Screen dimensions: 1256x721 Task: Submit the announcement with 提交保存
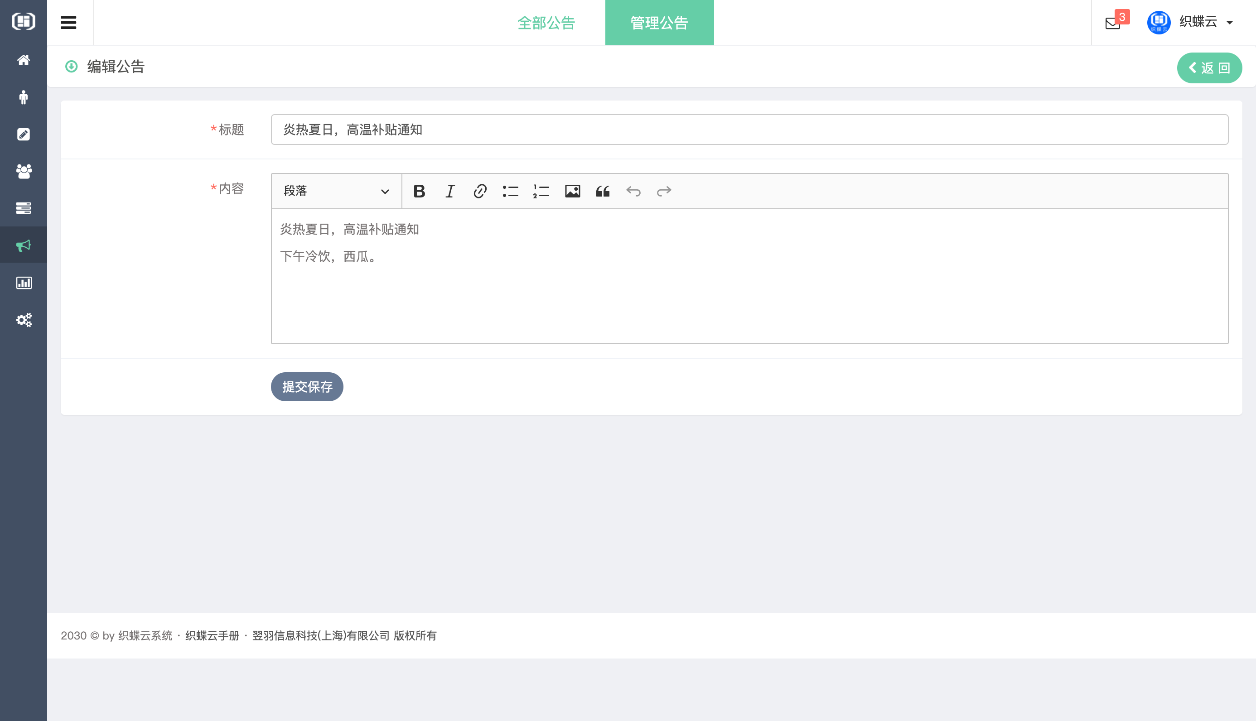click(x=307, y=387)
